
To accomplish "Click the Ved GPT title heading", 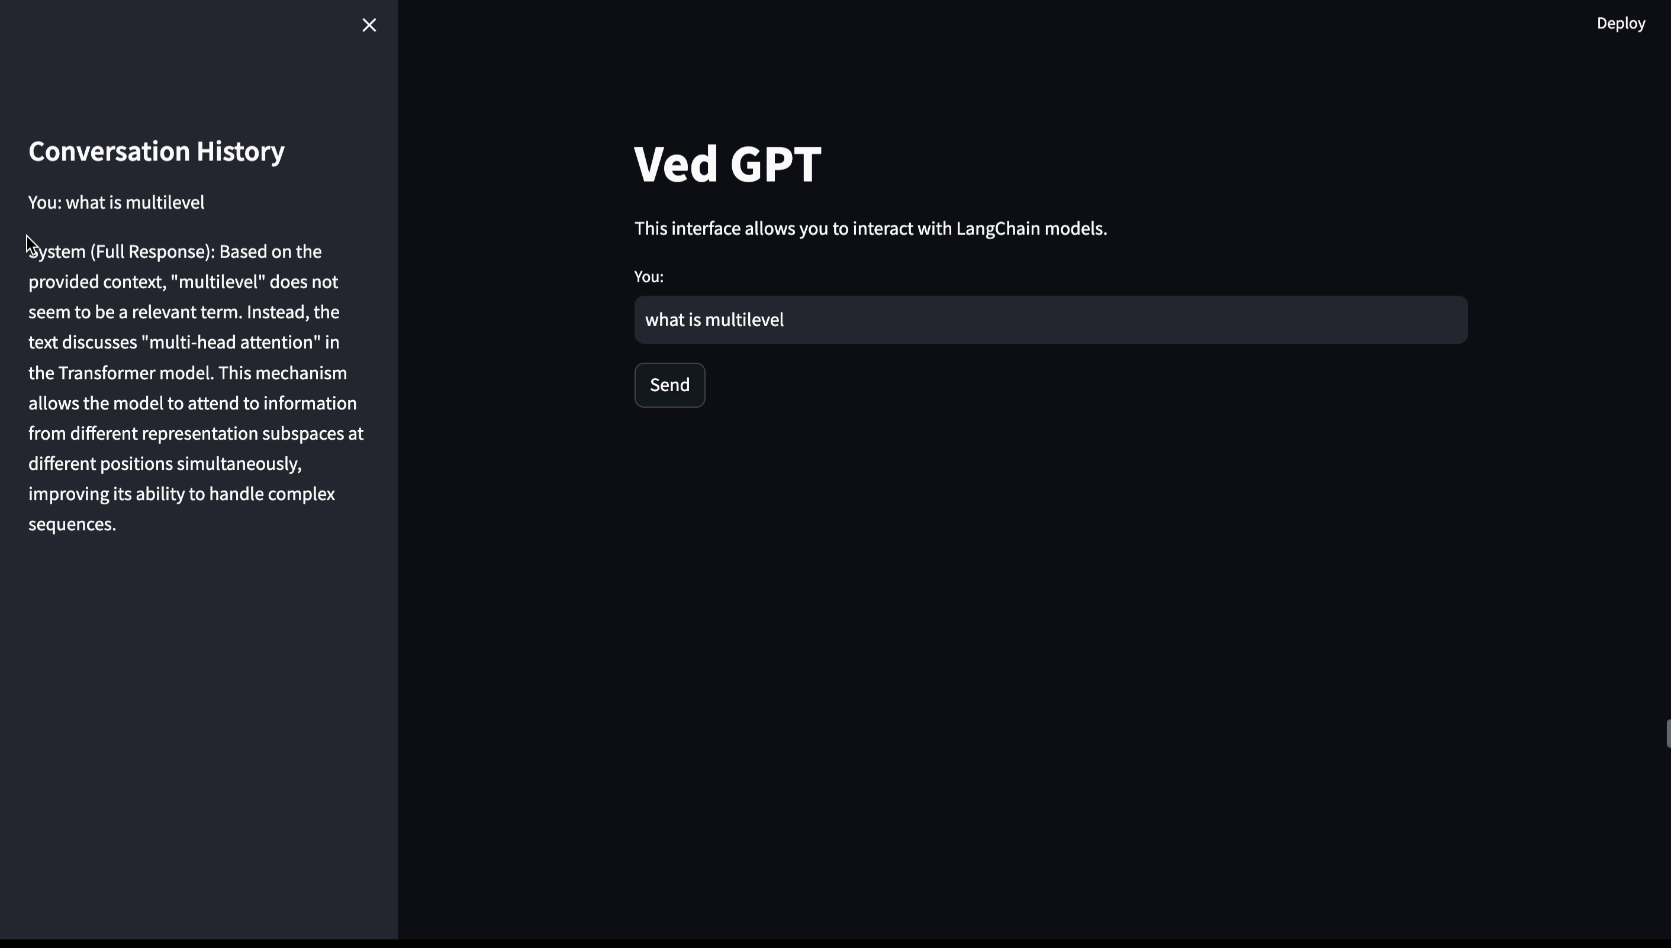I will [x=727, y=164].
